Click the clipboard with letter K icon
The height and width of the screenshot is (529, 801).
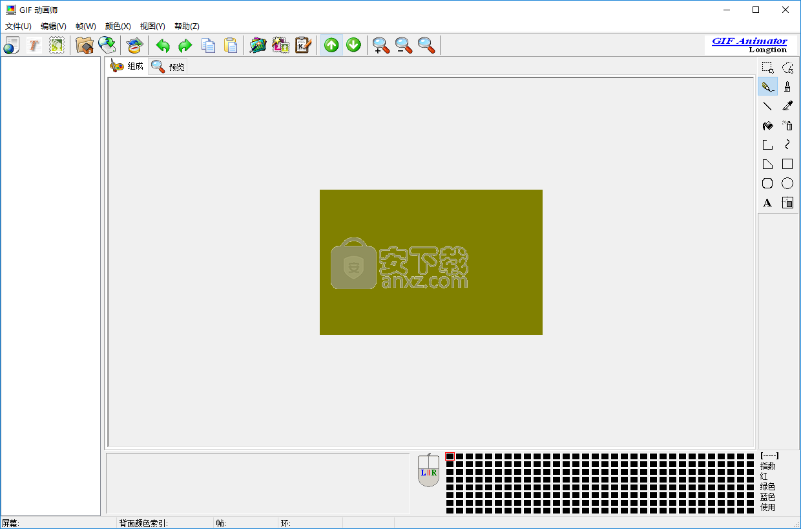304,45
